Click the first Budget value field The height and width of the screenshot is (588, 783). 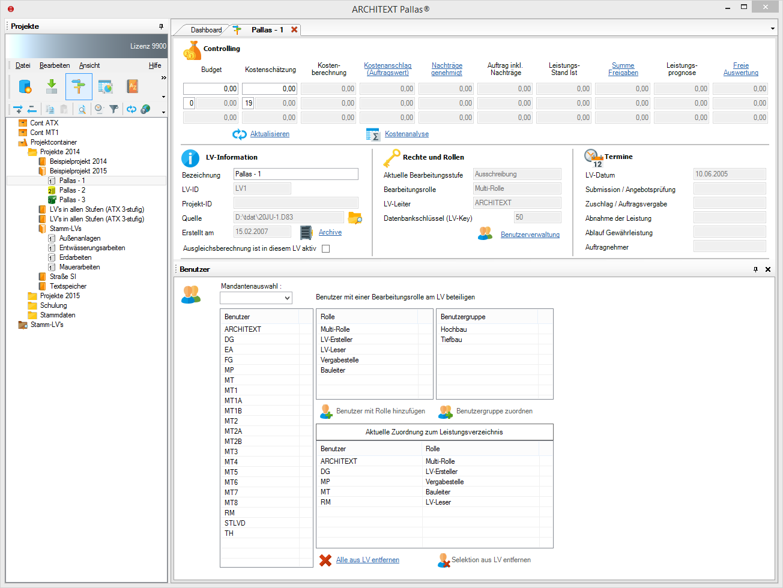(211, 89)
